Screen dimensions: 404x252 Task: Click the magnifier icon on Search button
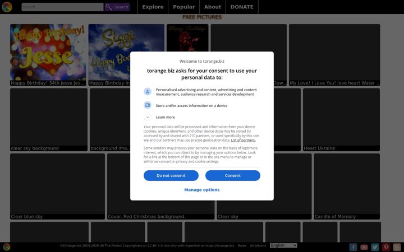109,7
